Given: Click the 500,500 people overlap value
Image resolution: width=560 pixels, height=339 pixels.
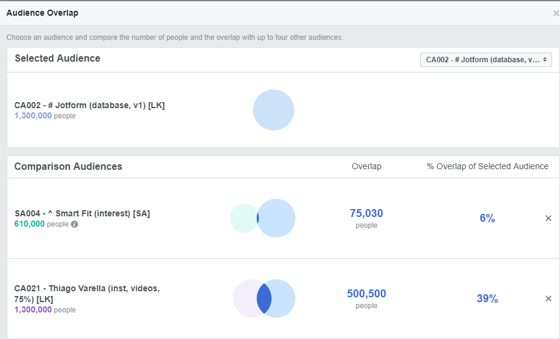Looking at the screenshot, I should (x=366, y=294).
